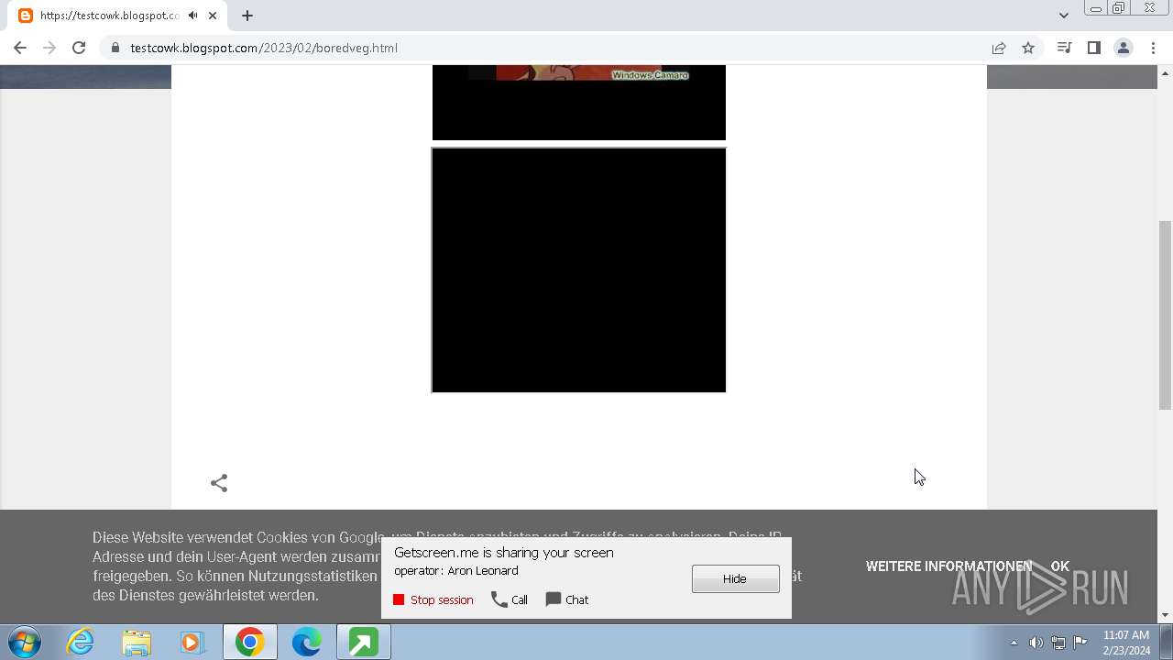Toggle the browser side panel
Screen dimensions: 1173x660
tap(1093, 48)
